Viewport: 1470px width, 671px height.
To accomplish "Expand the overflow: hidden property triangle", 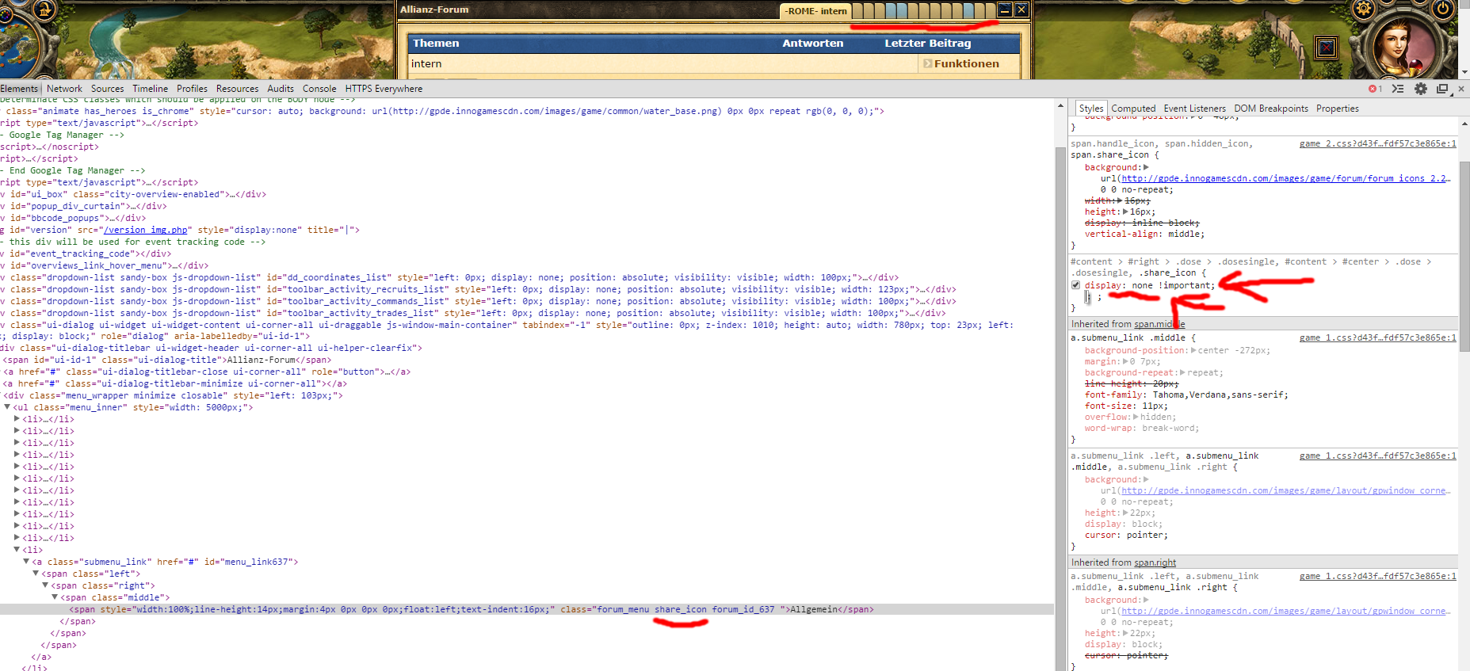I will point(1136,417).
